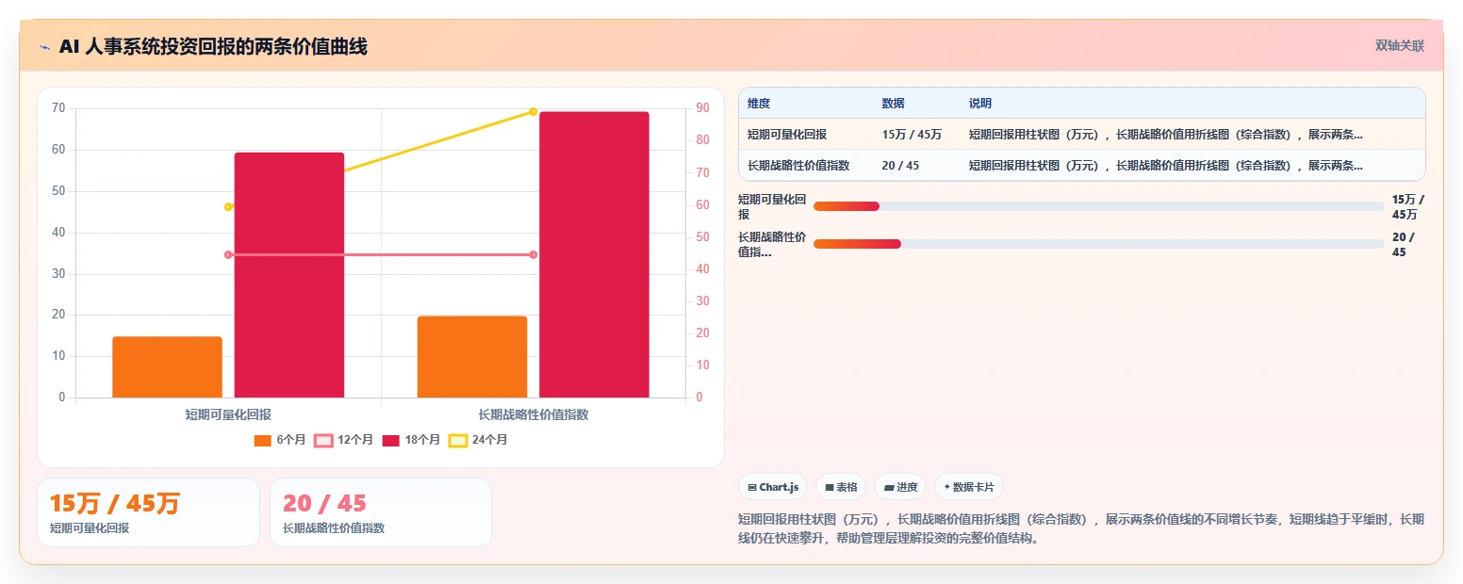The width and height of the screenshot is (1463, 584).
Task: Click the red 18个月 bar for 短期可量化回报
Action: 289,275
